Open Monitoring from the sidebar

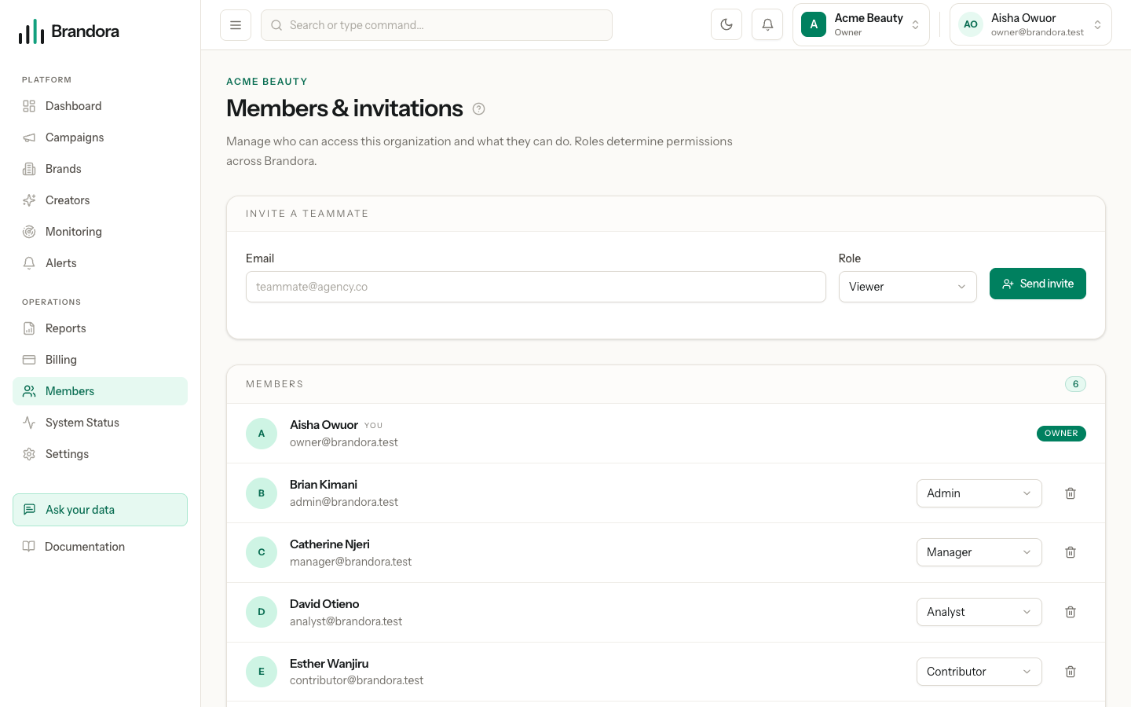pos(100,232)
